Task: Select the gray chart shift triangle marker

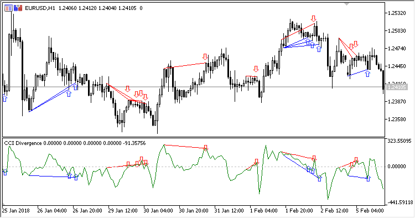Action: tap(347, 4)
